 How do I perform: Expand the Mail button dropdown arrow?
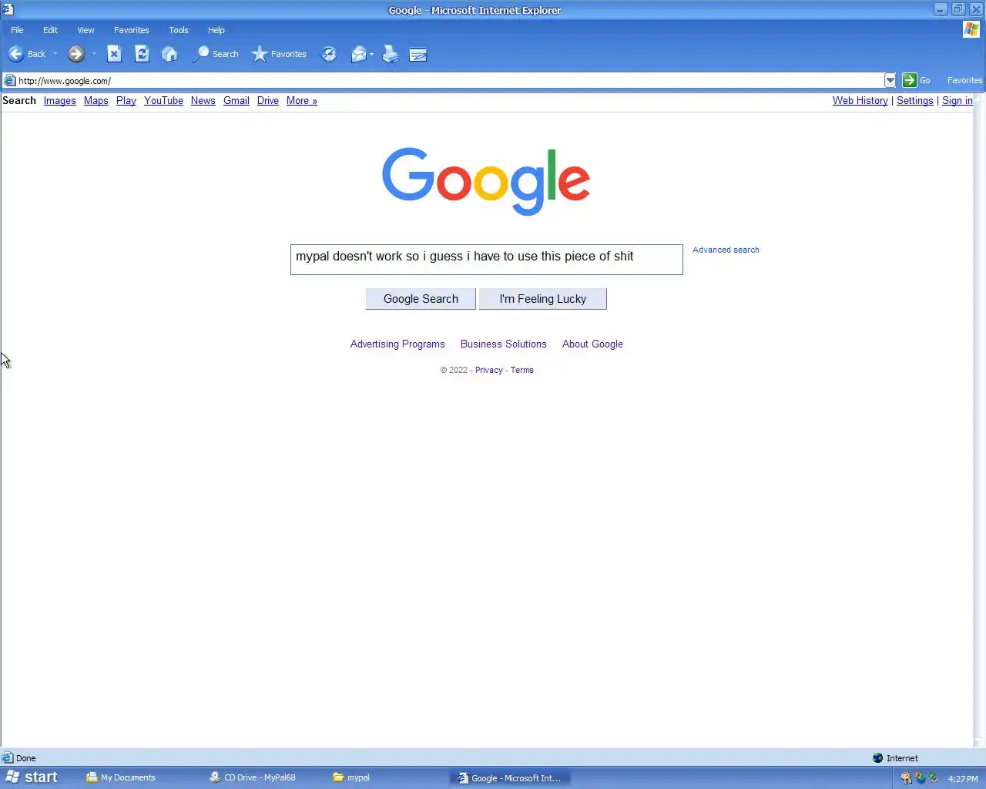[371, 54]
